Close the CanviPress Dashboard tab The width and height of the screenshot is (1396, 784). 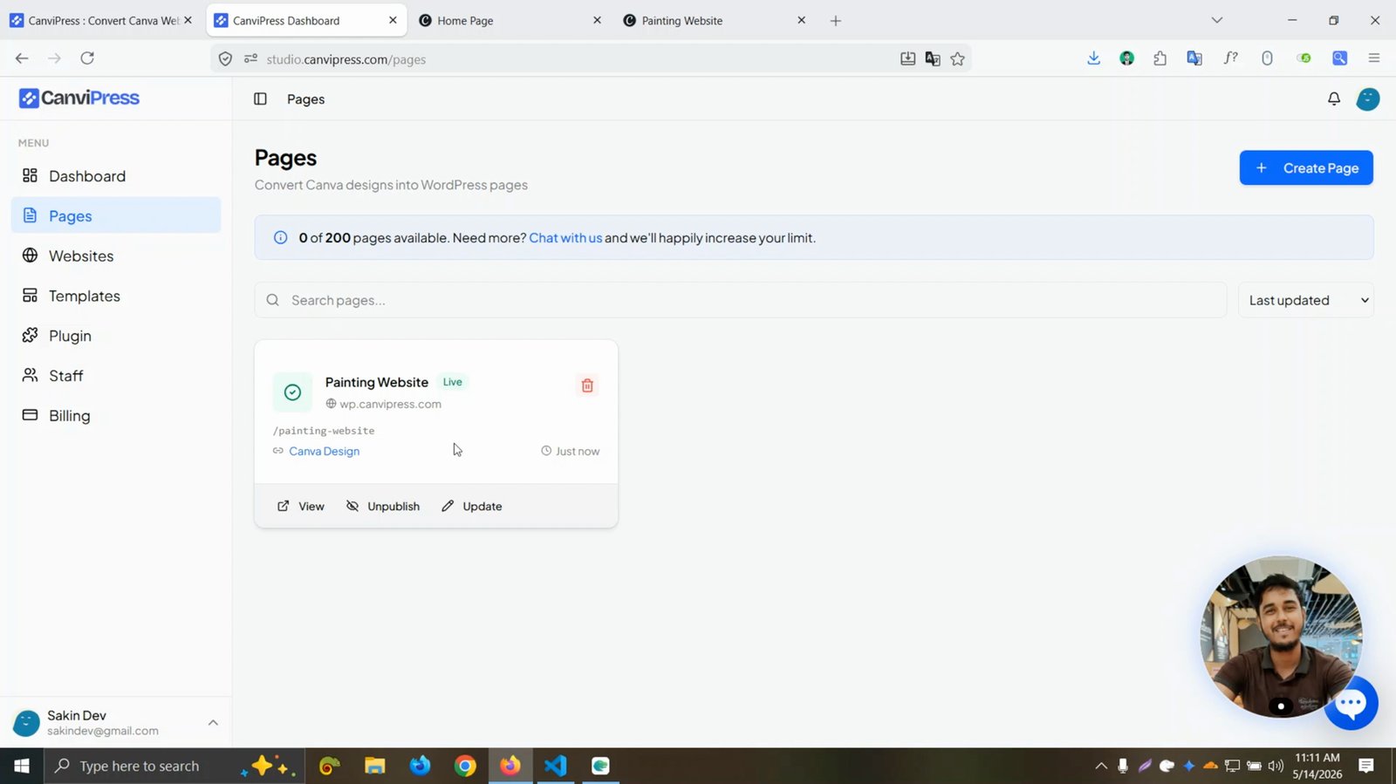[x=393, y=20]
